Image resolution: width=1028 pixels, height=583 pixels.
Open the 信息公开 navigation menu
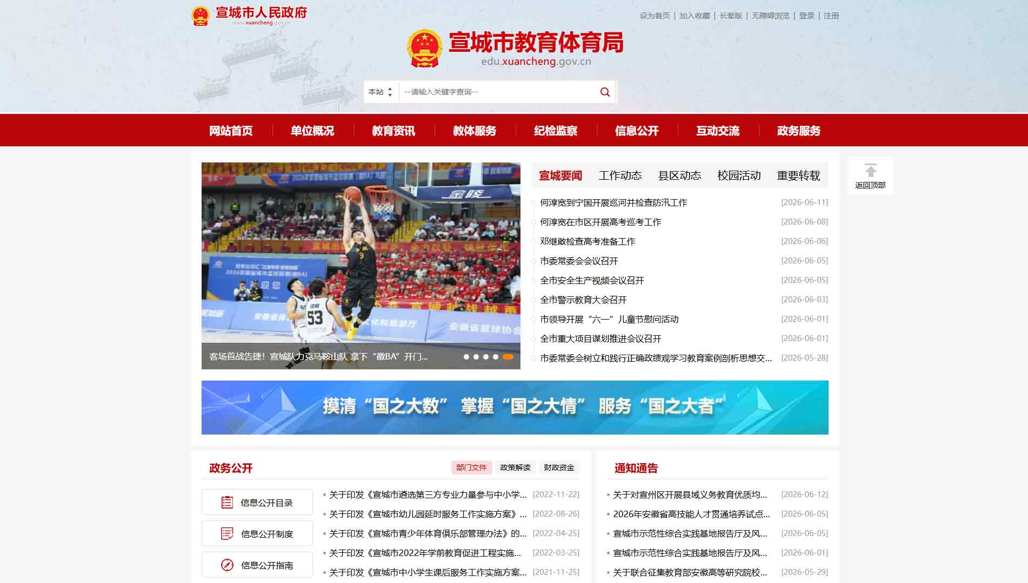point(637,131)
